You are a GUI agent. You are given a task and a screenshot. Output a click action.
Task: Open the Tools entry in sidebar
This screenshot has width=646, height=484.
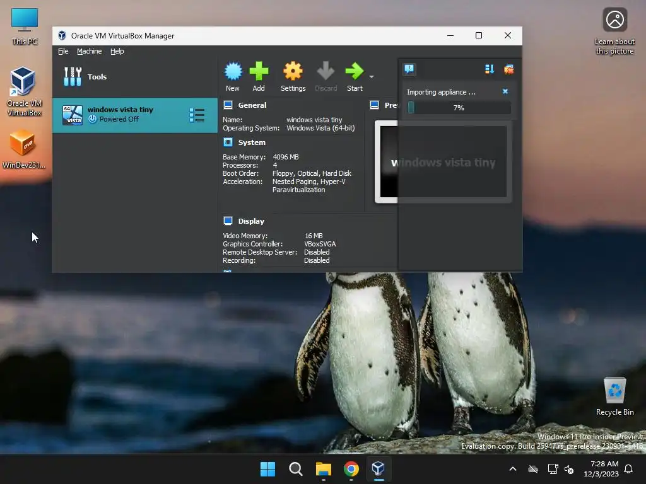pos(135,76)
